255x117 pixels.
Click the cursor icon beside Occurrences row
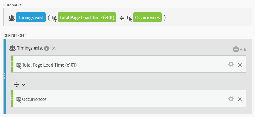coord(19,100)
